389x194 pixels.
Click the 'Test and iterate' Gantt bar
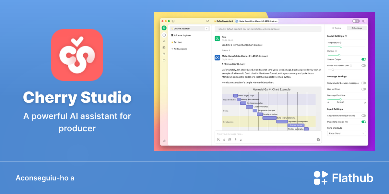click(296, 125)
